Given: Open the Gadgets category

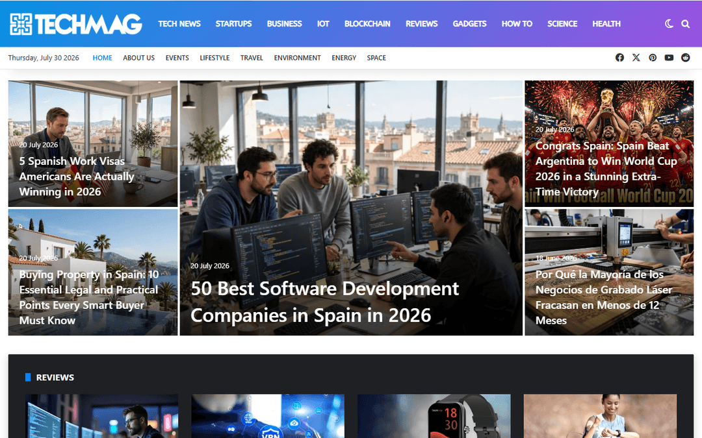Looking at the screenshot, I should (x=469, y=24).
